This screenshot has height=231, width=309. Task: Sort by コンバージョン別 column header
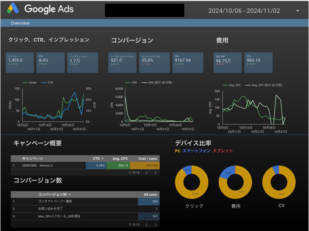pos(54,195)
